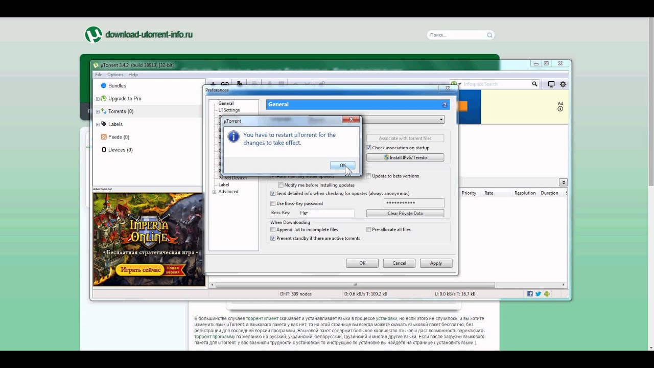The image size is (654, 368).
Task: Click the Torrents arrows icon in sidebar
Action: tap(104, 111)
